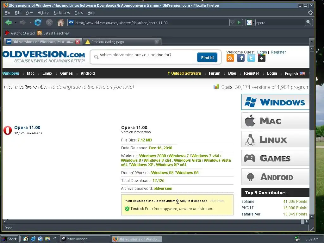Click the Opera 11.00 title link

27,128
